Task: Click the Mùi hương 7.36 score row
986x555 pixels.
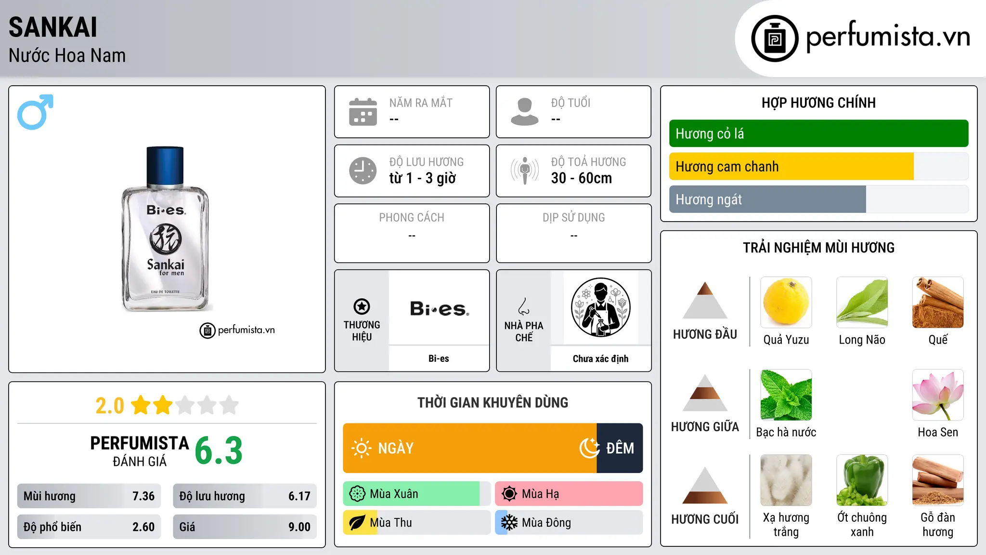Action: coord(89,496)
